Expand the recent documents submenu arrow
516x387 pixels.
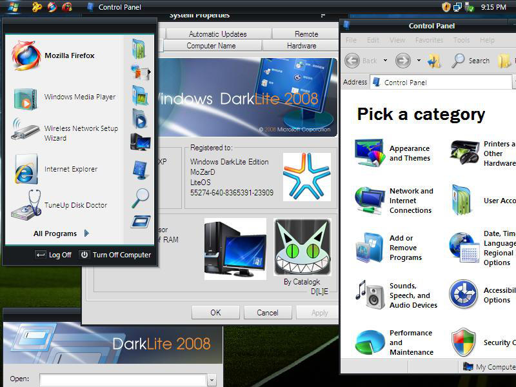tap(149, 72)
